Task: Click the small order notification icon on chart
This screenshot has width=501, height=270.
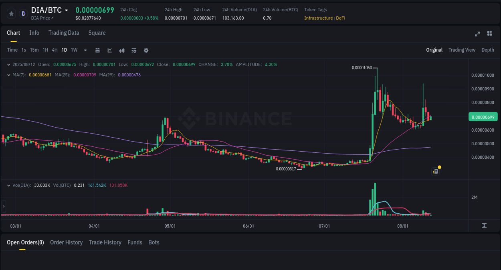Action: 436,171
